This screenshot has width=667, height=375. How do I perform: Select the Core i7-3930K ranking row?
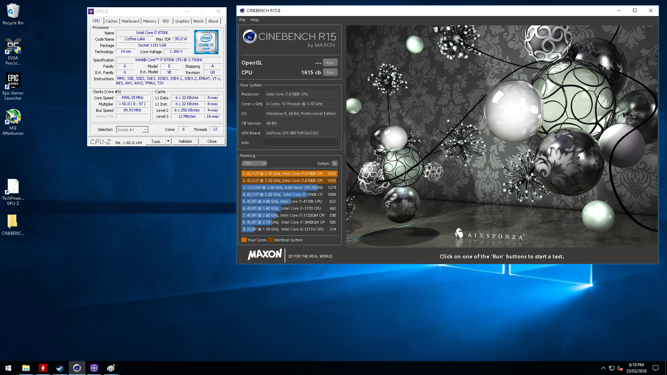[289, 194]
